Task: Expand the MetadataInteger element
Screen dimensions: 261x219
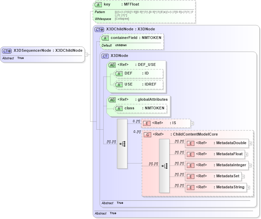Action: (x=250, y=166)
